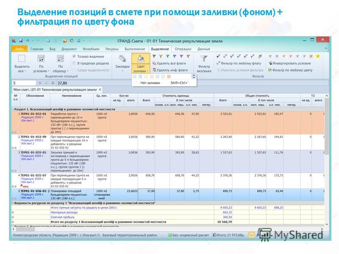Pick the light green fill swatch

tap(135, 77)
